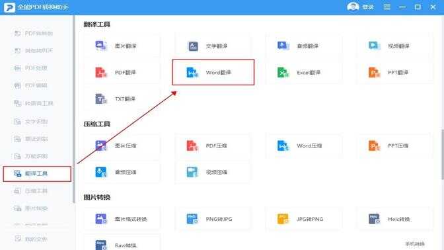Open the 图片格式转换 image format converter
444x250 pixels.
point(122,219)
